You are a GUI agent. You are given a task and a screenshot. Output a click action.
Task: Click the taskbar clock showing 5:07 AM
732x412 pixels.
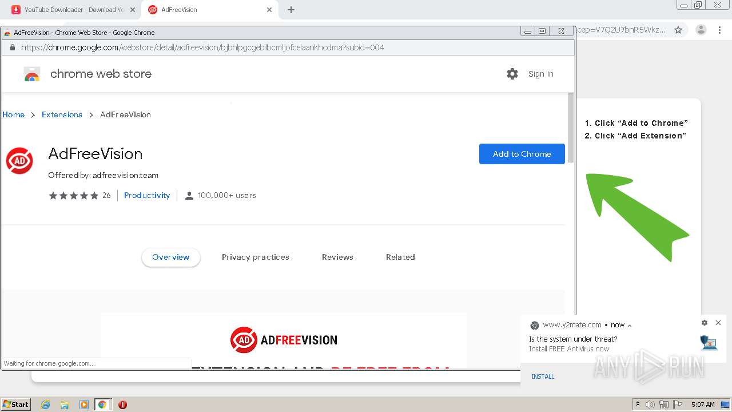click(703, 405)
